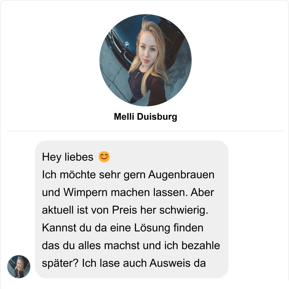
Task: Click the word Ausweis in last line
Action: click(170, 263)
